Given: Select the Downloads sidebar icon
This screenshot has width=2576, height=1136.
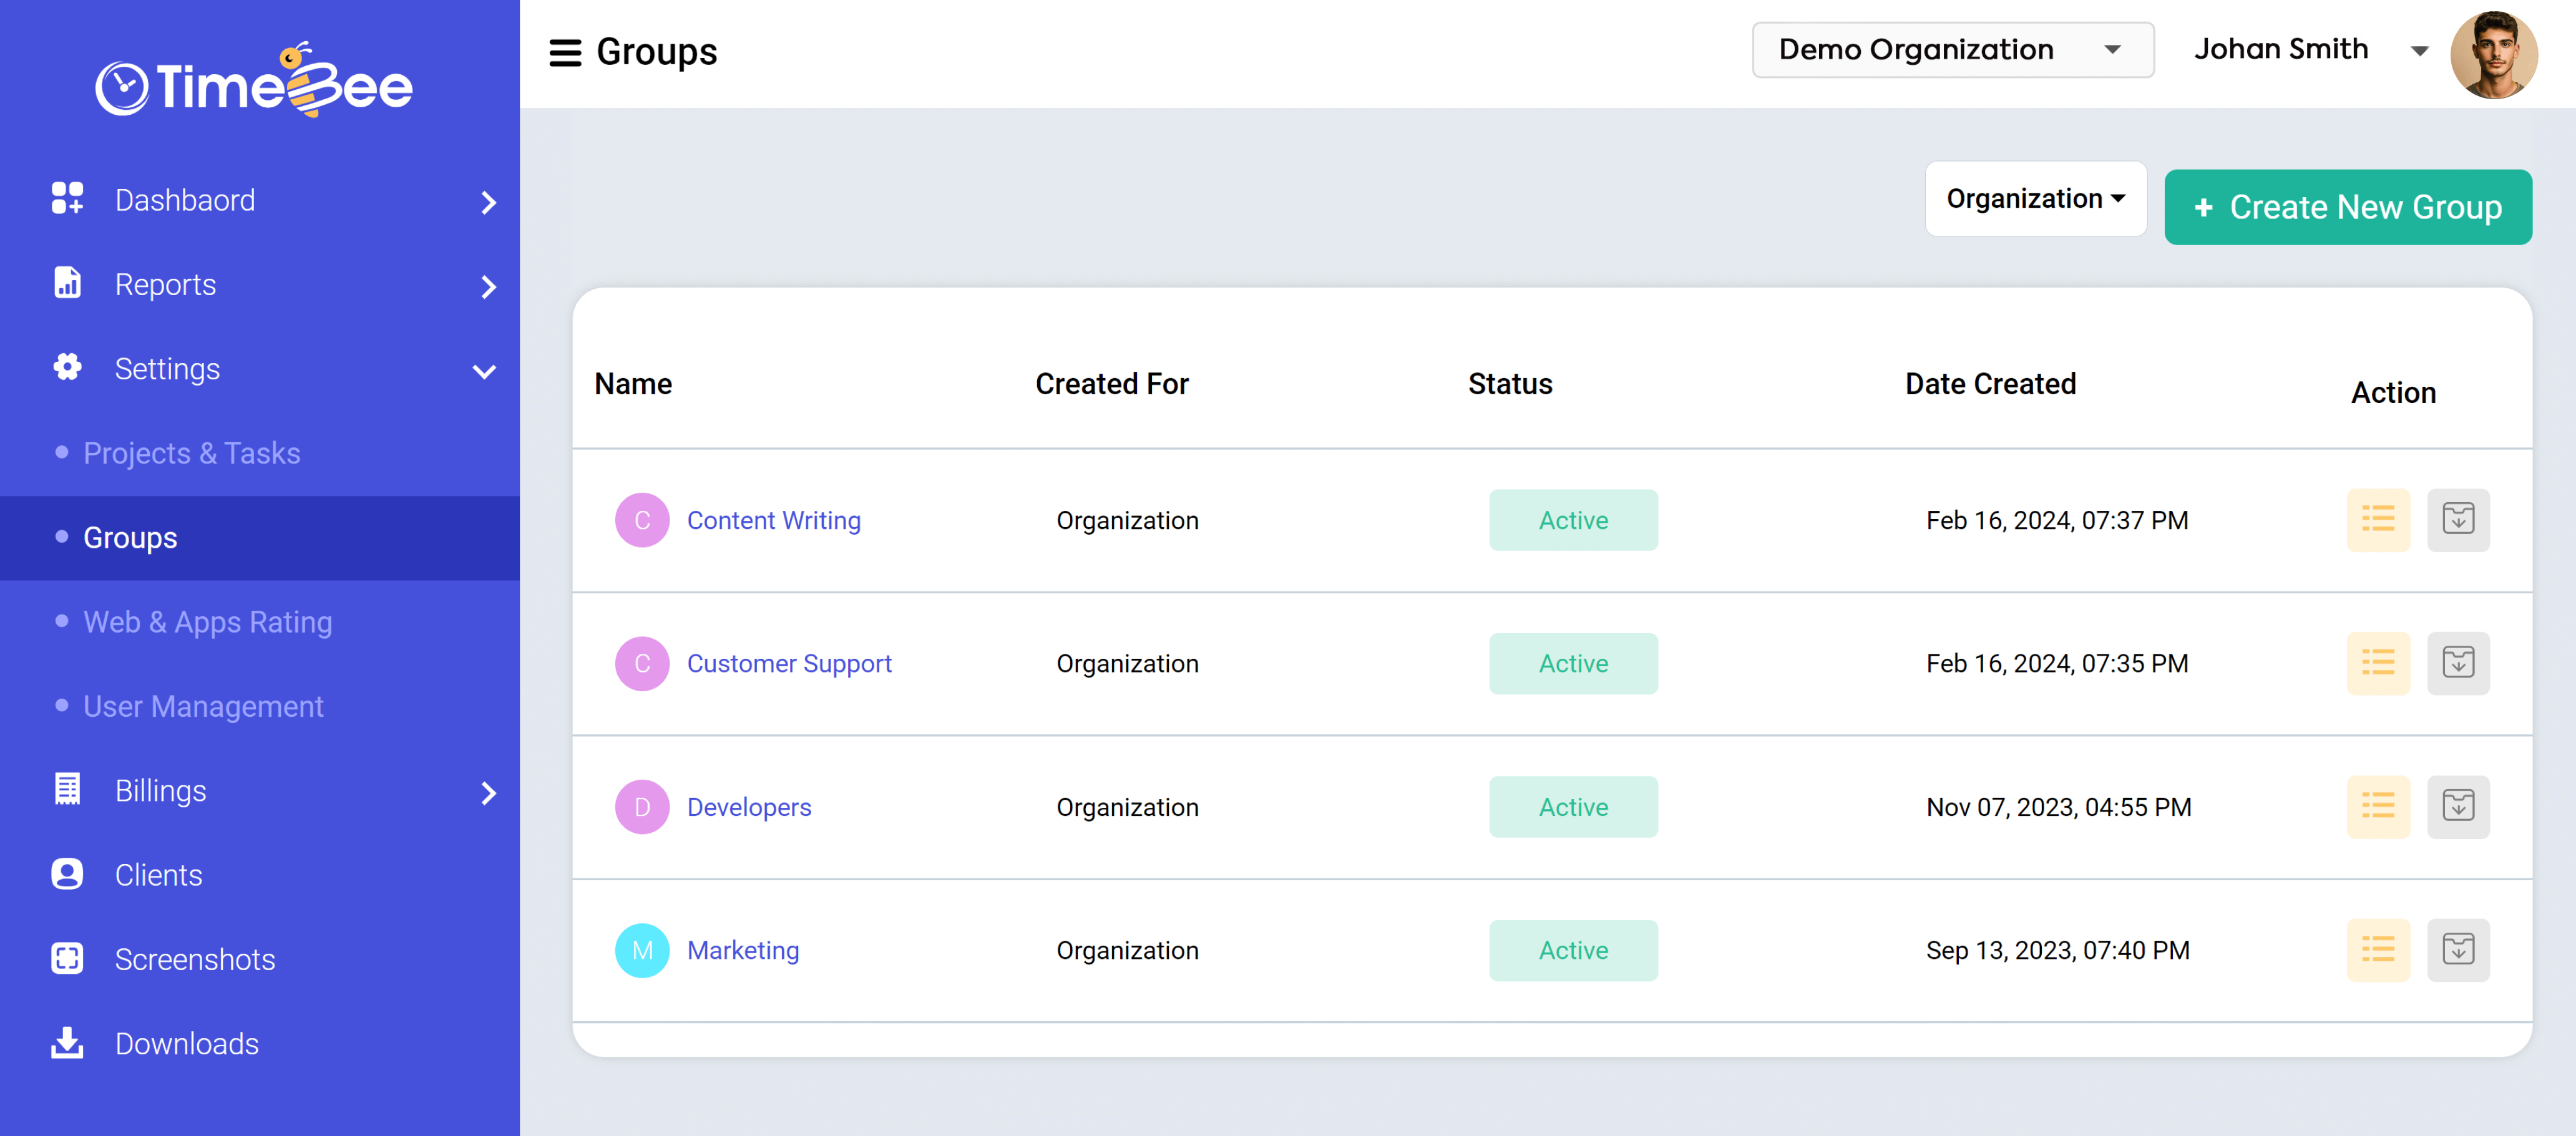Looking at the screenshot, I should click(66, 1043).
